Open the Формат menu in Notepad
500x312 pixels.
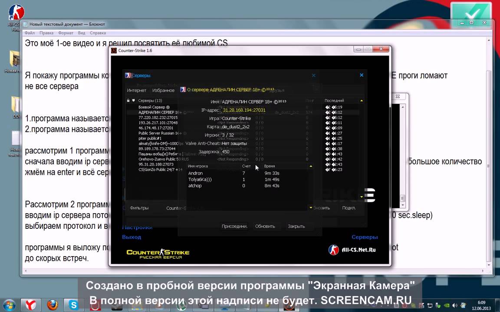66,33
